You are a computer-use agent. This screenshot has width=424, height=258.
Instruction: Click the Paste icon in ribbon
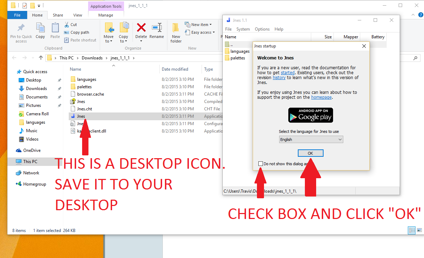(x=55, y=28)
